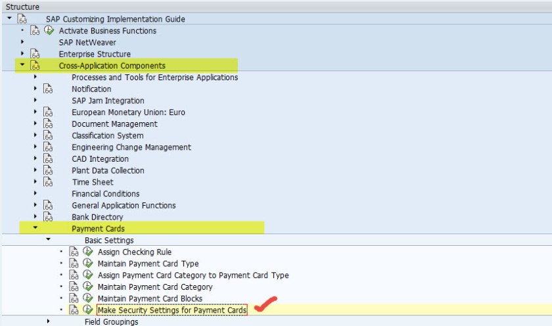Collapse the Cross-Application Components node
This screenshot has width=552, height=326.
(x=22, y=64)
